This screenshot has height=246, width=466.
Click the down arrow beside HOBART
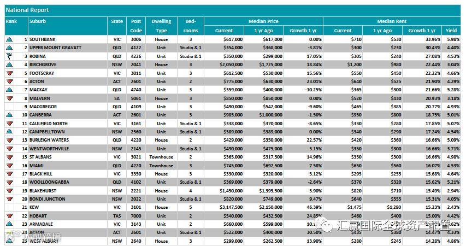pos(9,216)
